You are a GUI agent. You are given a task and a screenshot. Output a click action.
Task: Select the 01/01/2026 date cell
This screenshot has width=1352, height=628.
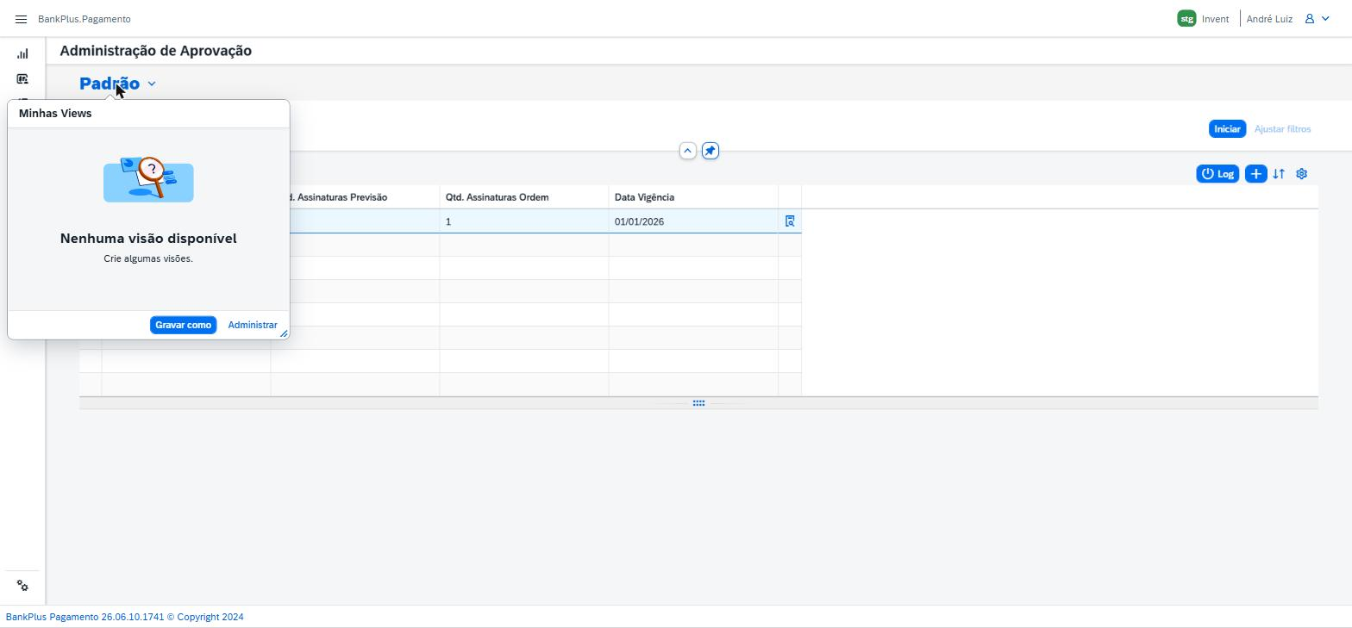693,221
